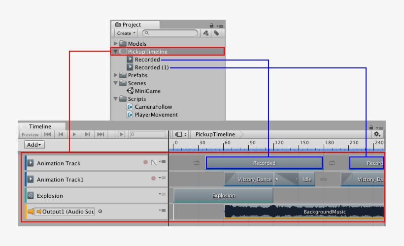Click Animation Track type icon
This screenshot has width=404, height=246.
31,163
